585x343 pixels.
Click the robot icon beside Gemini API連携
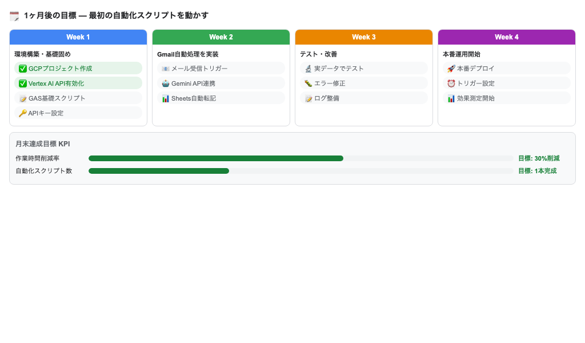166,83
